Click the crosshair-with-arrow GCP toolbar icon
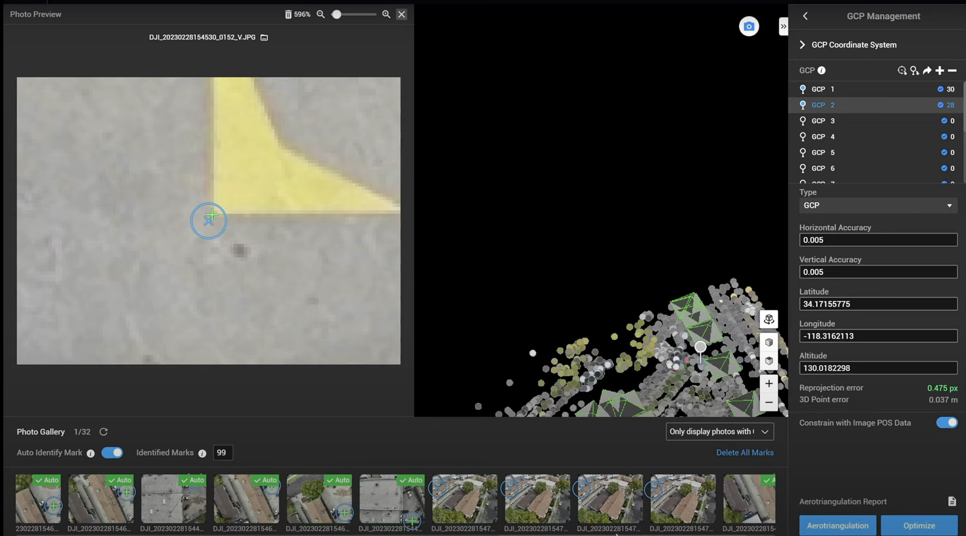This screenshot has height=536, width=966. point(902,70)
